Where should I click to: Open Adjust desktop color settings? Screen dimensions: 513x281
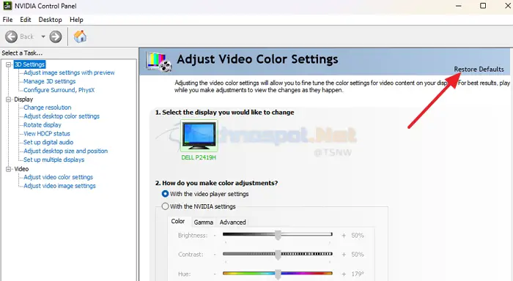pos(62,116)
